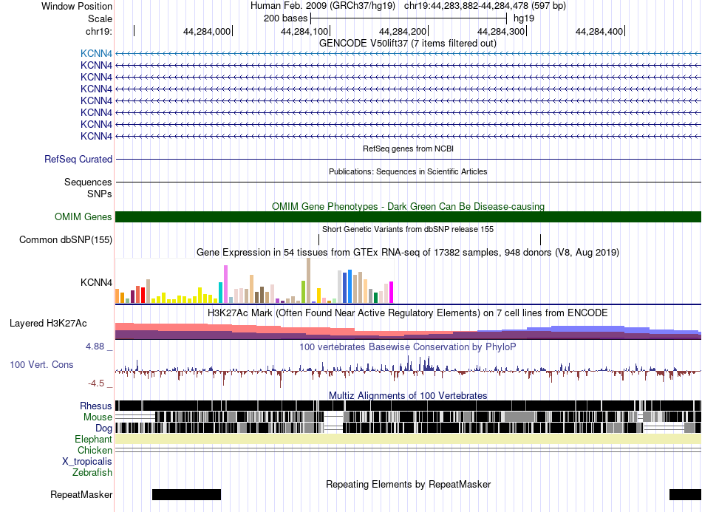The image size is (702, 512).
Task: Click the Mouse alignment row
Action: point(409,417)
